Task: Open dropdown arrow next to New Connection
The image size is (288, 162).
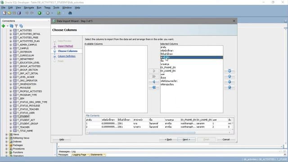Action: (x=8, y=26)
